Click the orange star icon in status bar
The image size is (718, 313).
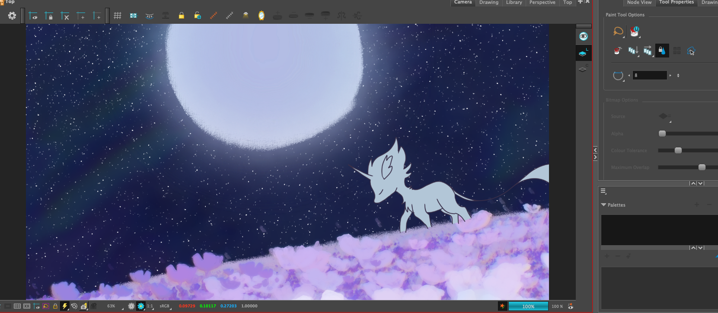pos(502,306)
